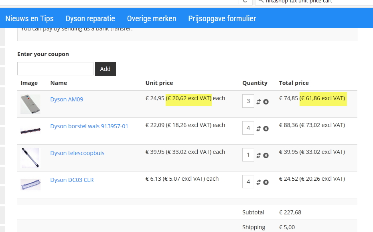The image size is (373, 232).
Task: Click the Add coupon button
Action: click(x=105, y=69)
